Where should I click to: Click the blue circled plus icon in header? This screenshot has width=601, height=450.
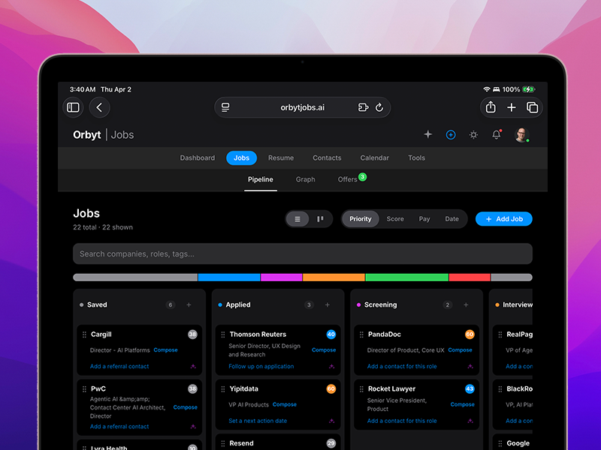click(x=451, y=135)
